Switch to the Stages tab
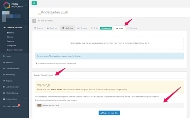Viewport: 190px width, 118px height. (39, 28)
